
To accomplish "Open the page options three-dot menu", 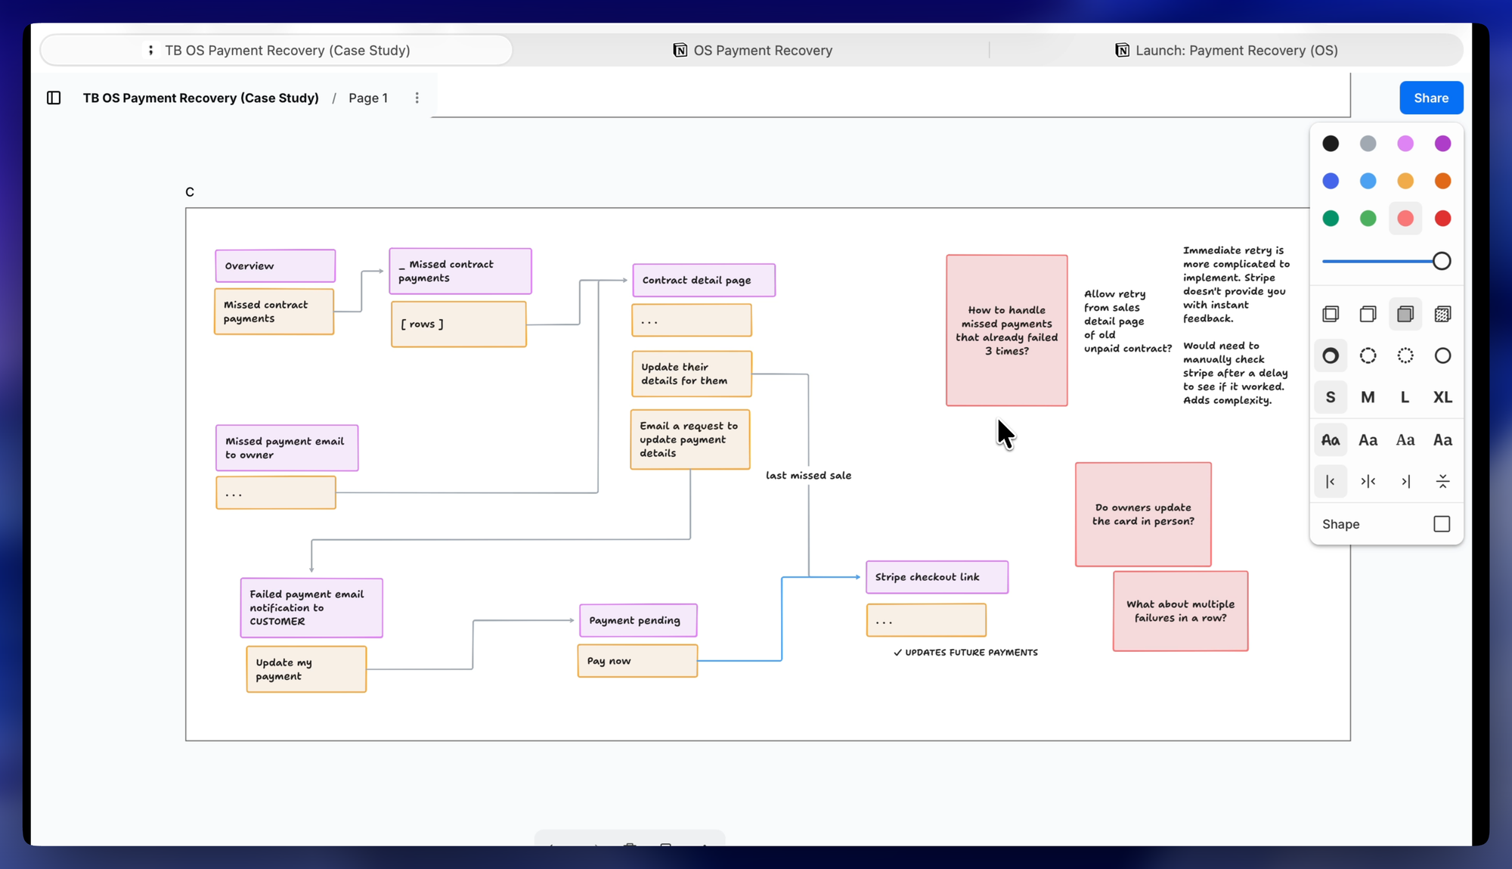I will tap(417, 98).
